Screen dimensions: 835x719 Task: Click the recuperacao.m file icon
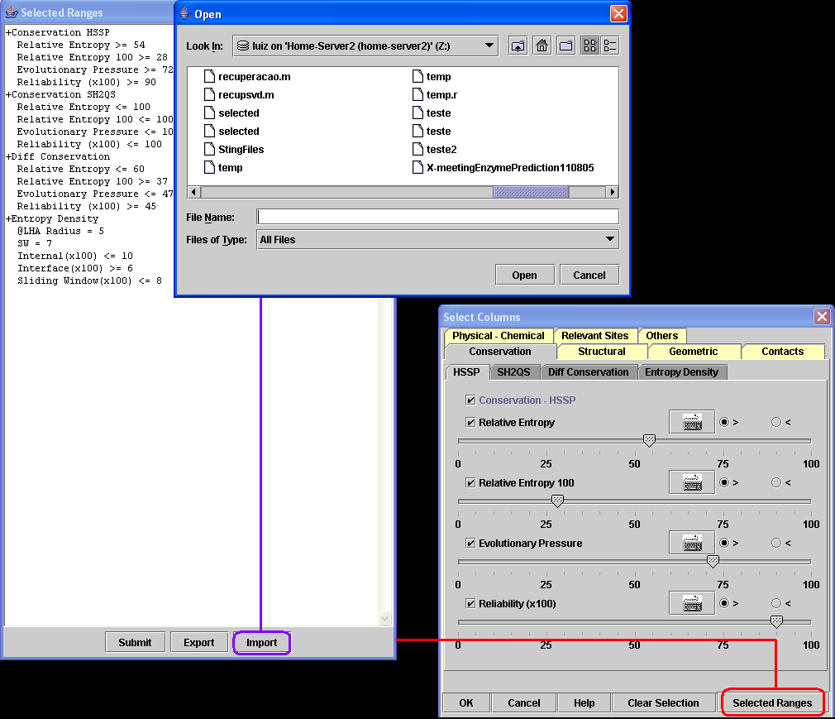(210, 77)
